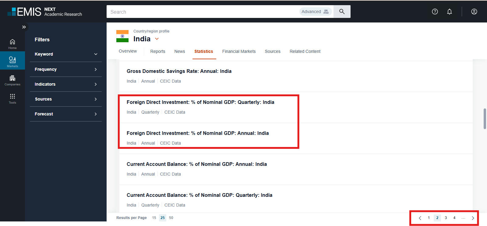The image size is (487, 226).
Task: Expand the sidebar with double-chevron icon
Action: [24, 27]
